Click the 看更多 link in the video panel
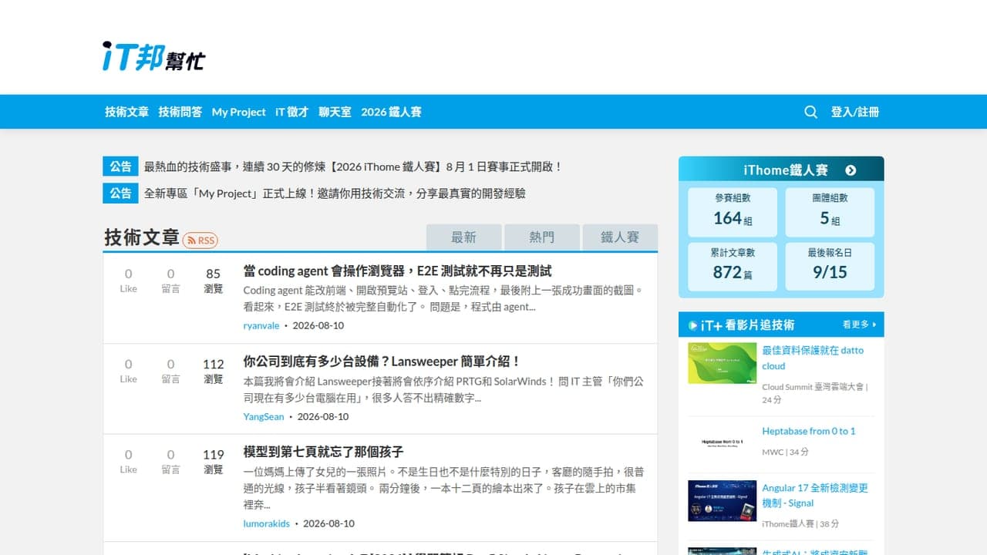Viewport: 987px width, 555px height. point(859,325)
